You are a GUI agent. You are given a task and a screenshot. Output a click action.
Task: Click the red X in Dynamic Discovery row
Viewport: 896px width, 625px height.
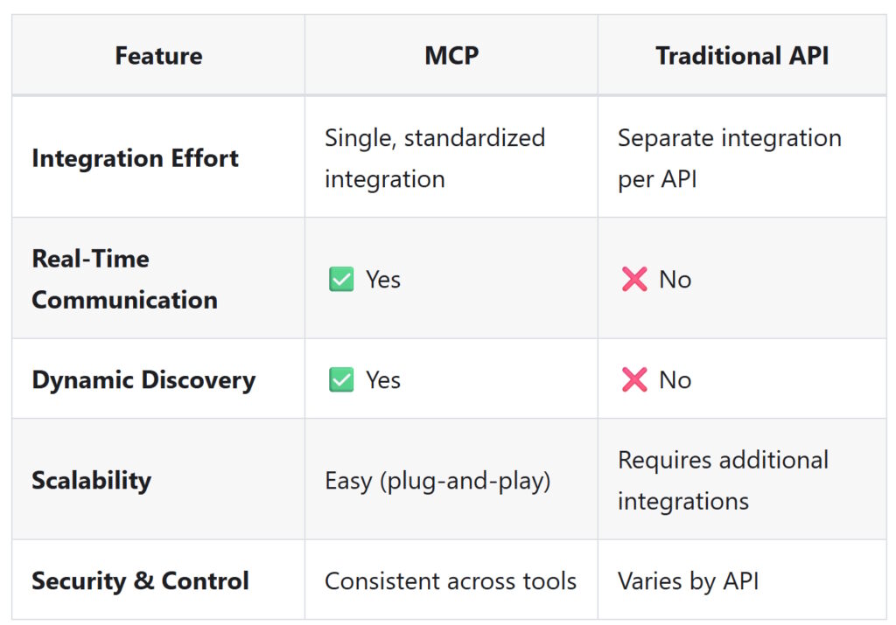(x=634, y=379)
